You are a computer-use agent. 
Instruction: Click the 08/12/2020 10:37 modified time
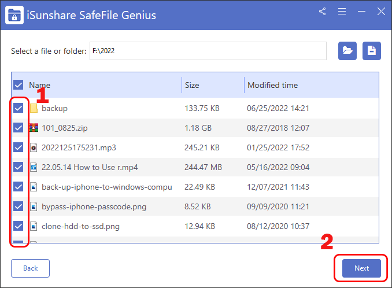click(278, 226)
